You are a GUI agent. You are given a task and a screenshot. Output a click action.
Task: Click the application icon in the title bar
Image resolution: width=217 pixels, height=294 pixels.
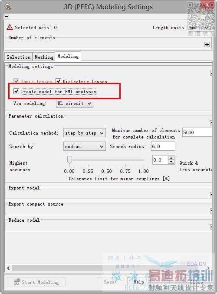click(8, 7)
